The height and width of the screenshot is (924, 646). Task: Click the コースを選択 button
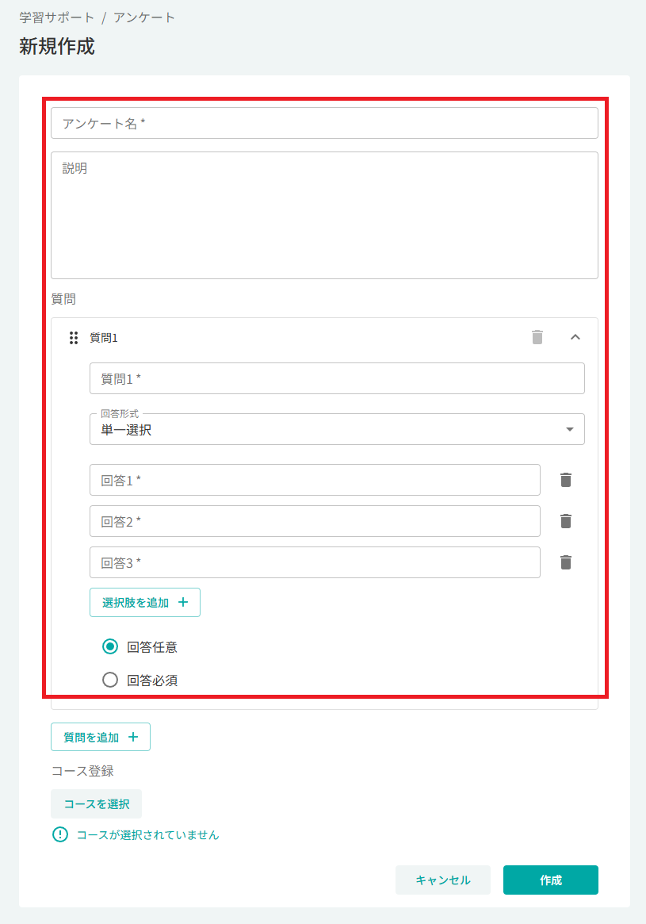[x=97, y=803]
